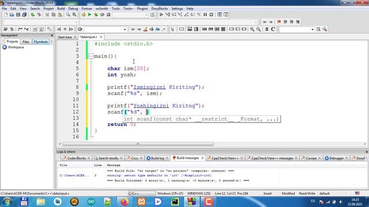The image size is (369, 207).
Task: Open the Settings menu
Action: point(177,9)
